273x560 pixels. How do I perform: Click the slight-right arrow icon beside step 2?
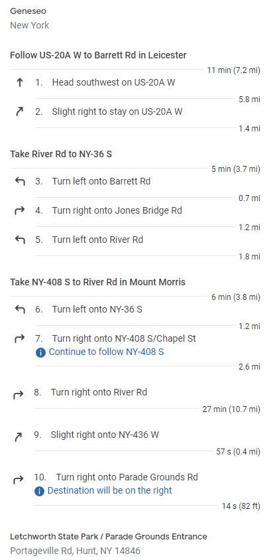click(20, 112)
